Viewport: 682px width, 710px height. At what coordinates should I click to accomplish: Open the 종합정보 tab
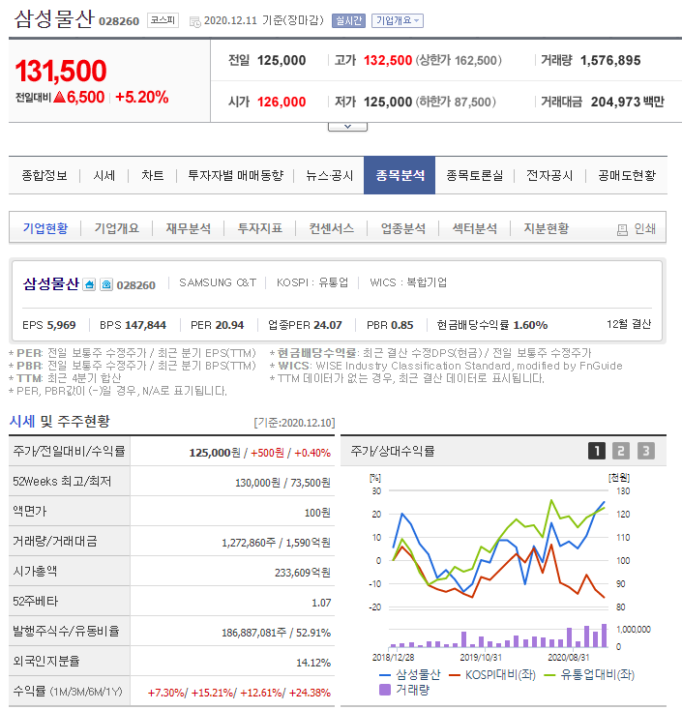[x=44, y=176]
